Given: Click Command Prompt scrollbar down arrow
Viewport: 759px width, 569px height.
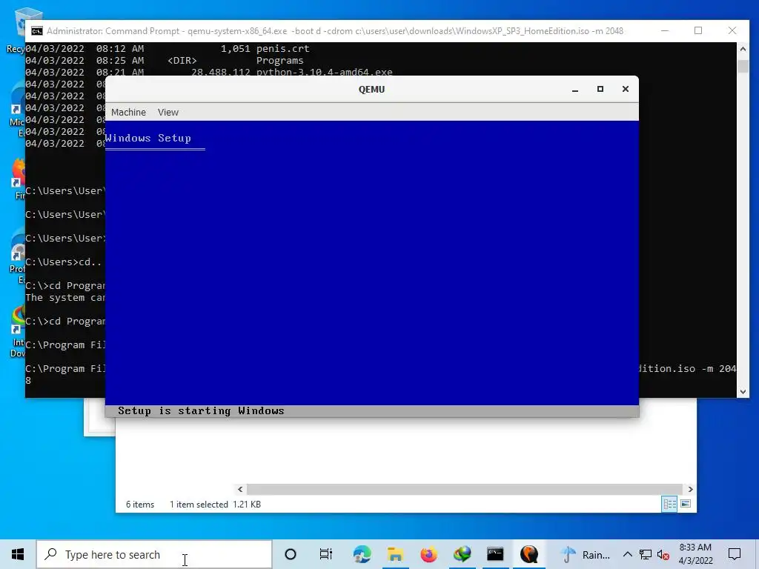Looking at the screenshot, I should 743,392.
